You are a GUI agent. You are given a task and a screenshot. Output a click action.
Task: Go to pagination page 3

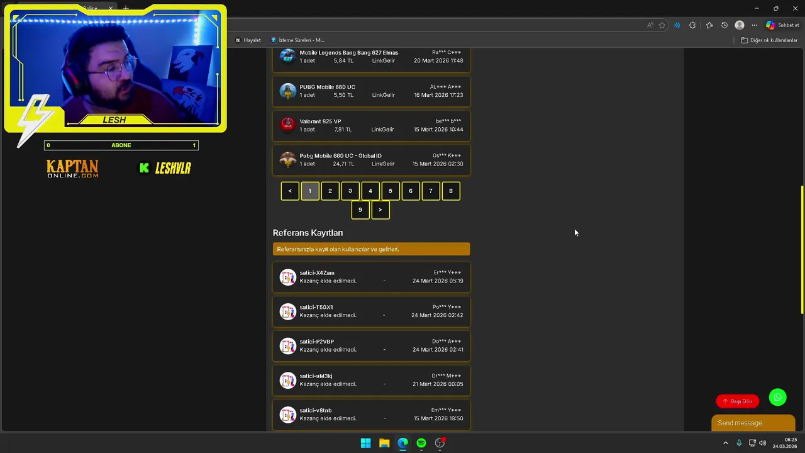[x=350, y=191]
